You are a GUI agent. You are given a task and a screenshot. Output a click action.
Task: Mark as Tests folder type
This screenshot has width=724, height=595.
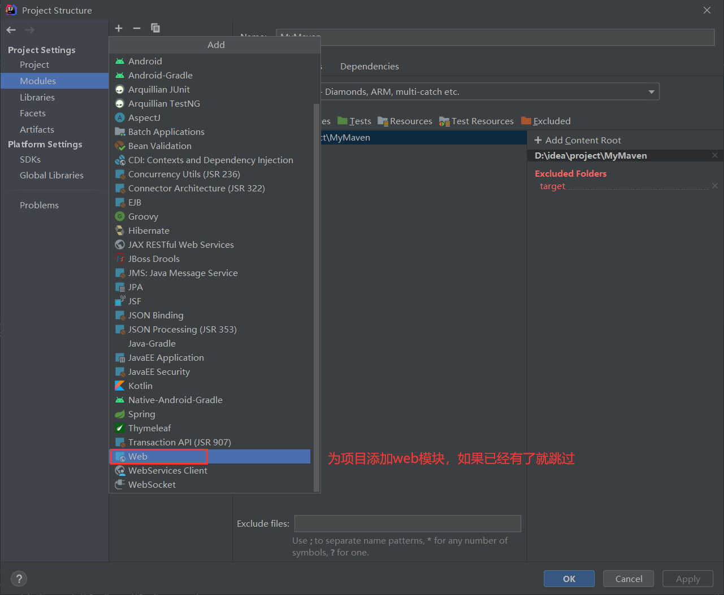coord(354,121)
